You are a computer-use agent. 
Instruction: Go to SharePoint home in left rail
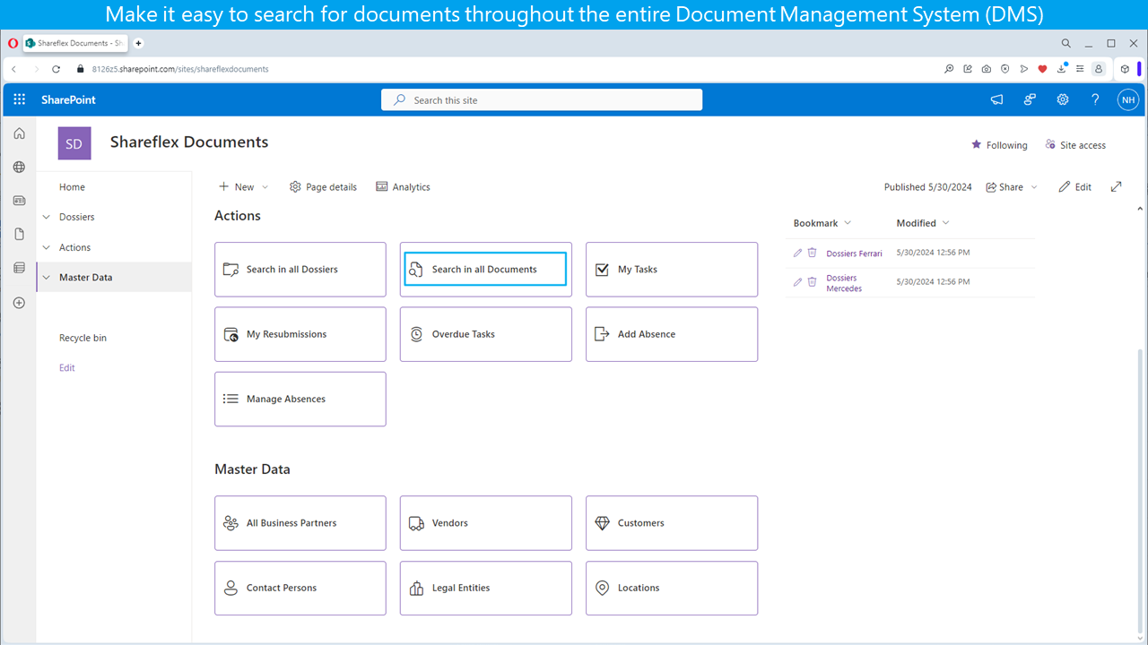tap(20, 133)
